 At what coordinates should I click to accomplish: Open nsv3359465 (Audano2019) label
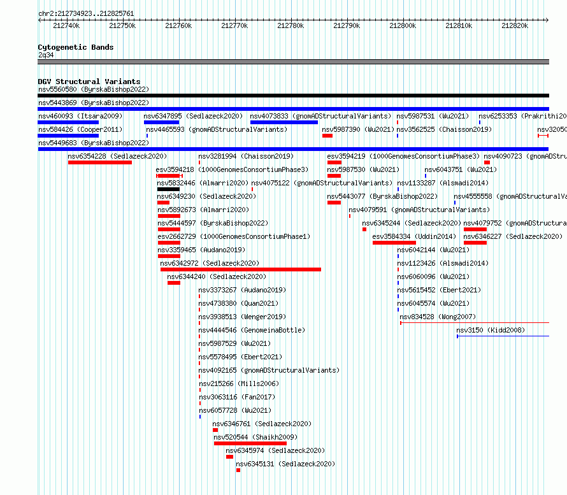click(x=201, y=250)
